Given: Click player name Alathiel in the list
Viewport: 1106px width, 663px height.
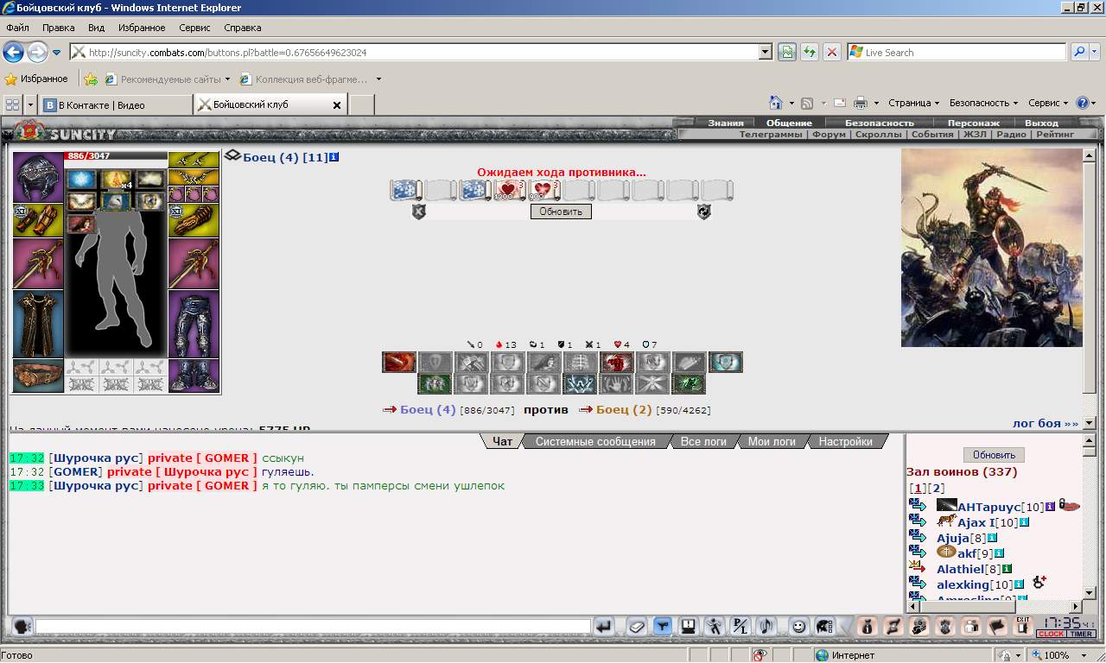Looking at the screenshot, I should click(x=960, y=569).
